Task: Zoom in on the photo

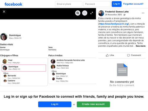Action: point(78,13)
